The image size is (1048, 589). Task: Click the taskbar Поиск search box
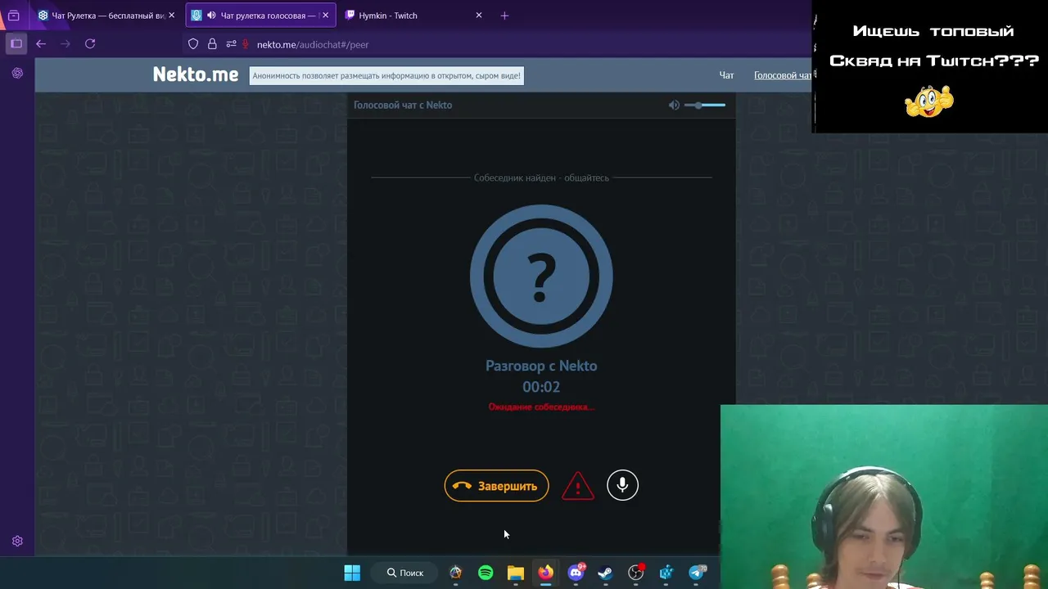405,573
